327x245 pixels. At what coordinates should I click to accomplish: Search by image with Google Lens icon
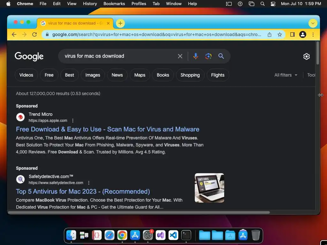click(x=208, y=56)
